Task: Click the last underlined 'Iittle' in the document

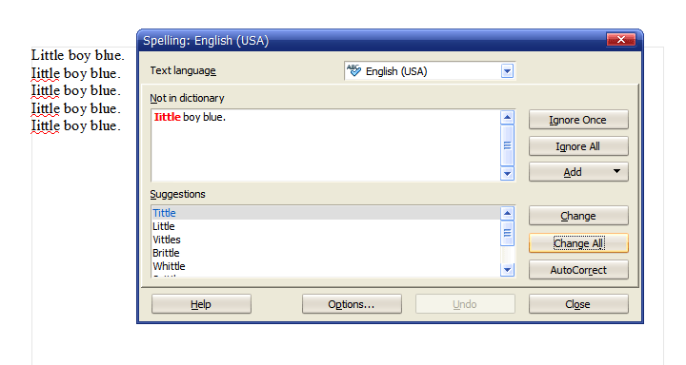Action: (x=45, y=125)
